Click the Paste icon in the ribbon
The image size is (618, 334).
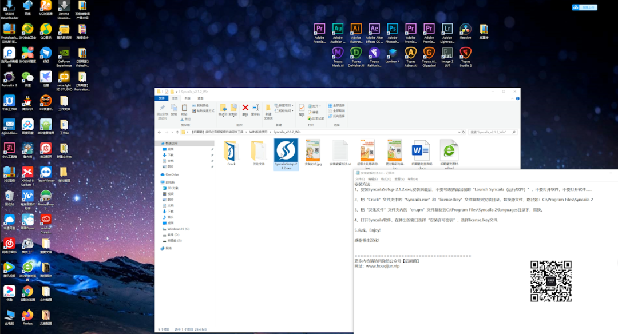click(184, 110)
